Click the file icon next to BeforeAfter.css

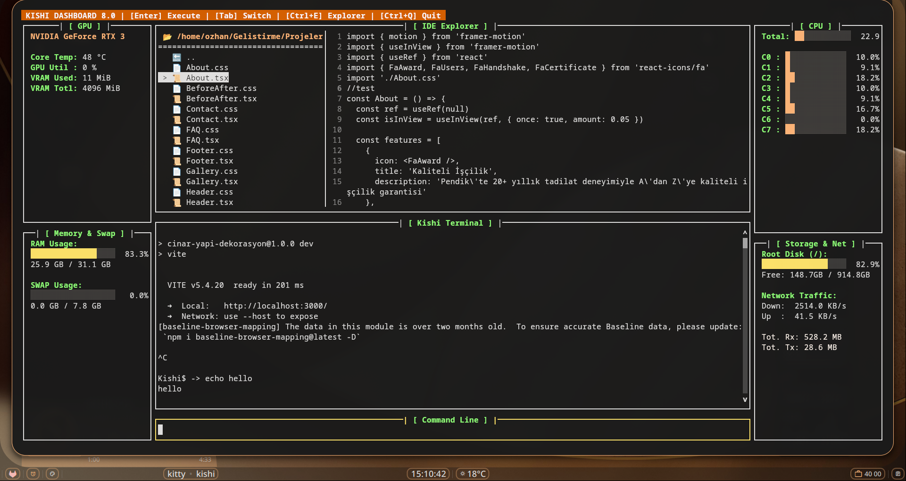tap(177, 89)
